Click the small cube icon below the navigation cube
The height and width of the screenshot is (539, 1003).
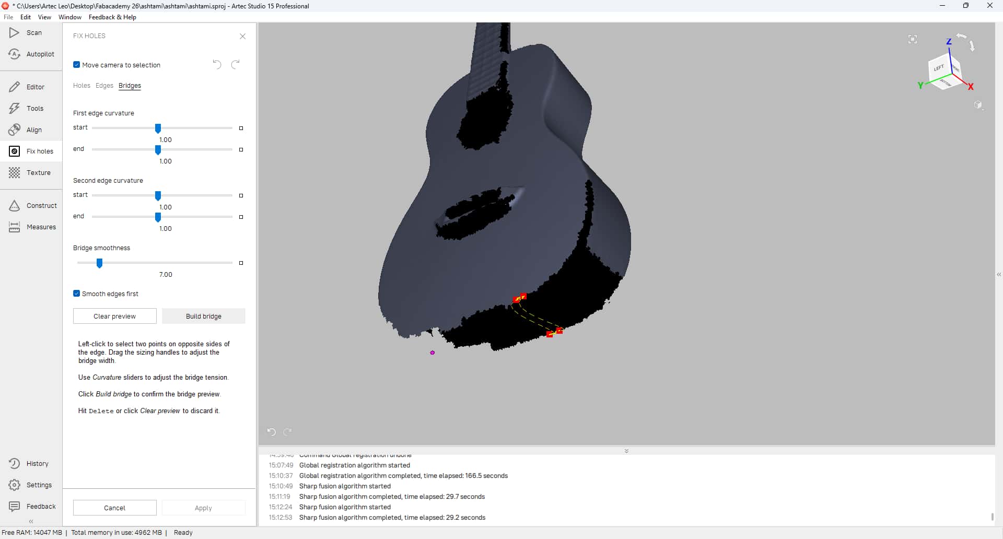978,105
